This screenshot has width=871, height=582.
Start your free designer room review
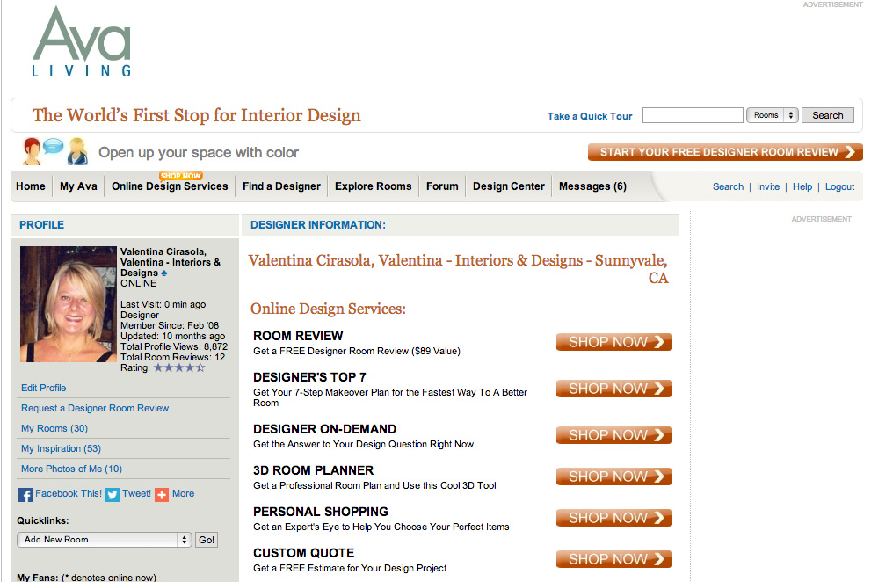click(725, 152)
